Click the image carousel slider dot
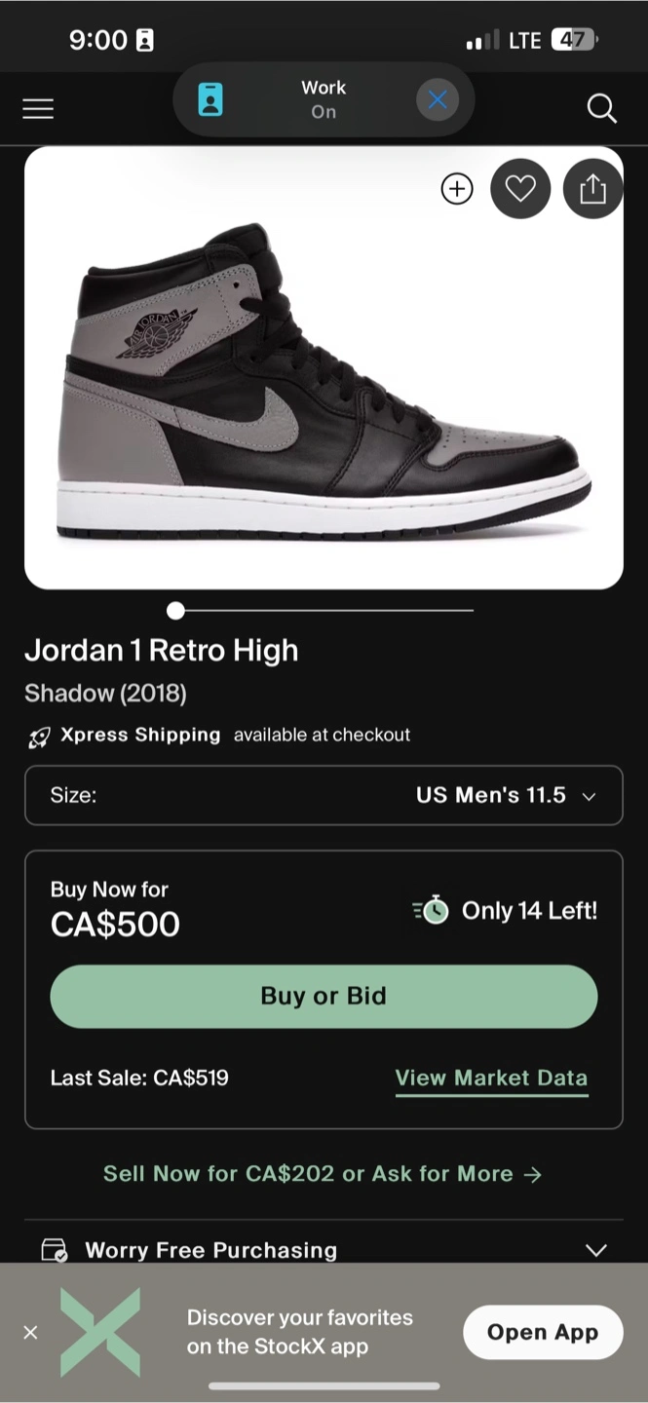Screen dimensions: 648x1403 point(175,611)
